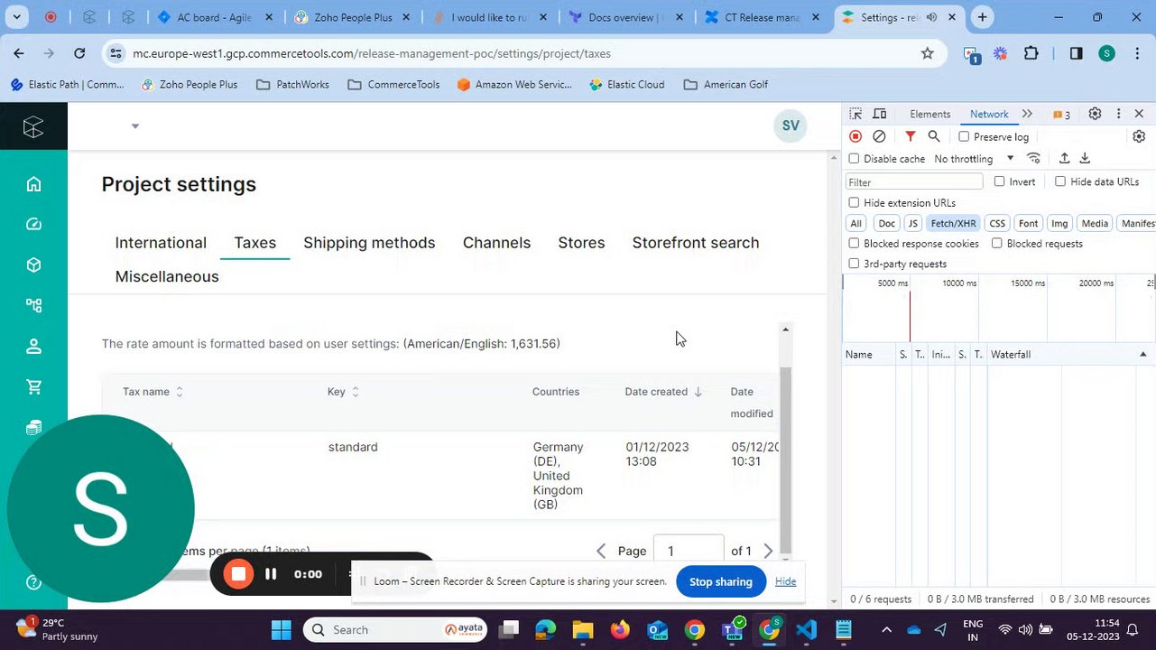The height and width of the screenshot is (650, 1156).
Task: Click the Hide link in sharing bar
Action: [785, 581]
